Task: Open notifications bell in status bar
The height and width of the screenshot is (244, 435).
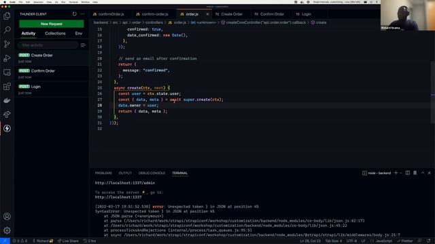Action: 429,241
